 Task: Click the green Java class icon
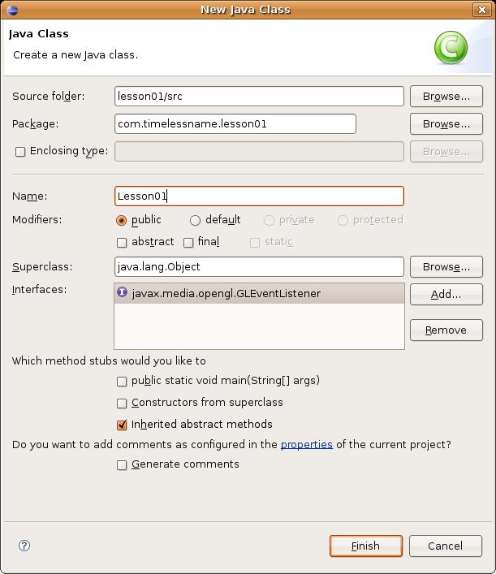click(x=451, y=48)
